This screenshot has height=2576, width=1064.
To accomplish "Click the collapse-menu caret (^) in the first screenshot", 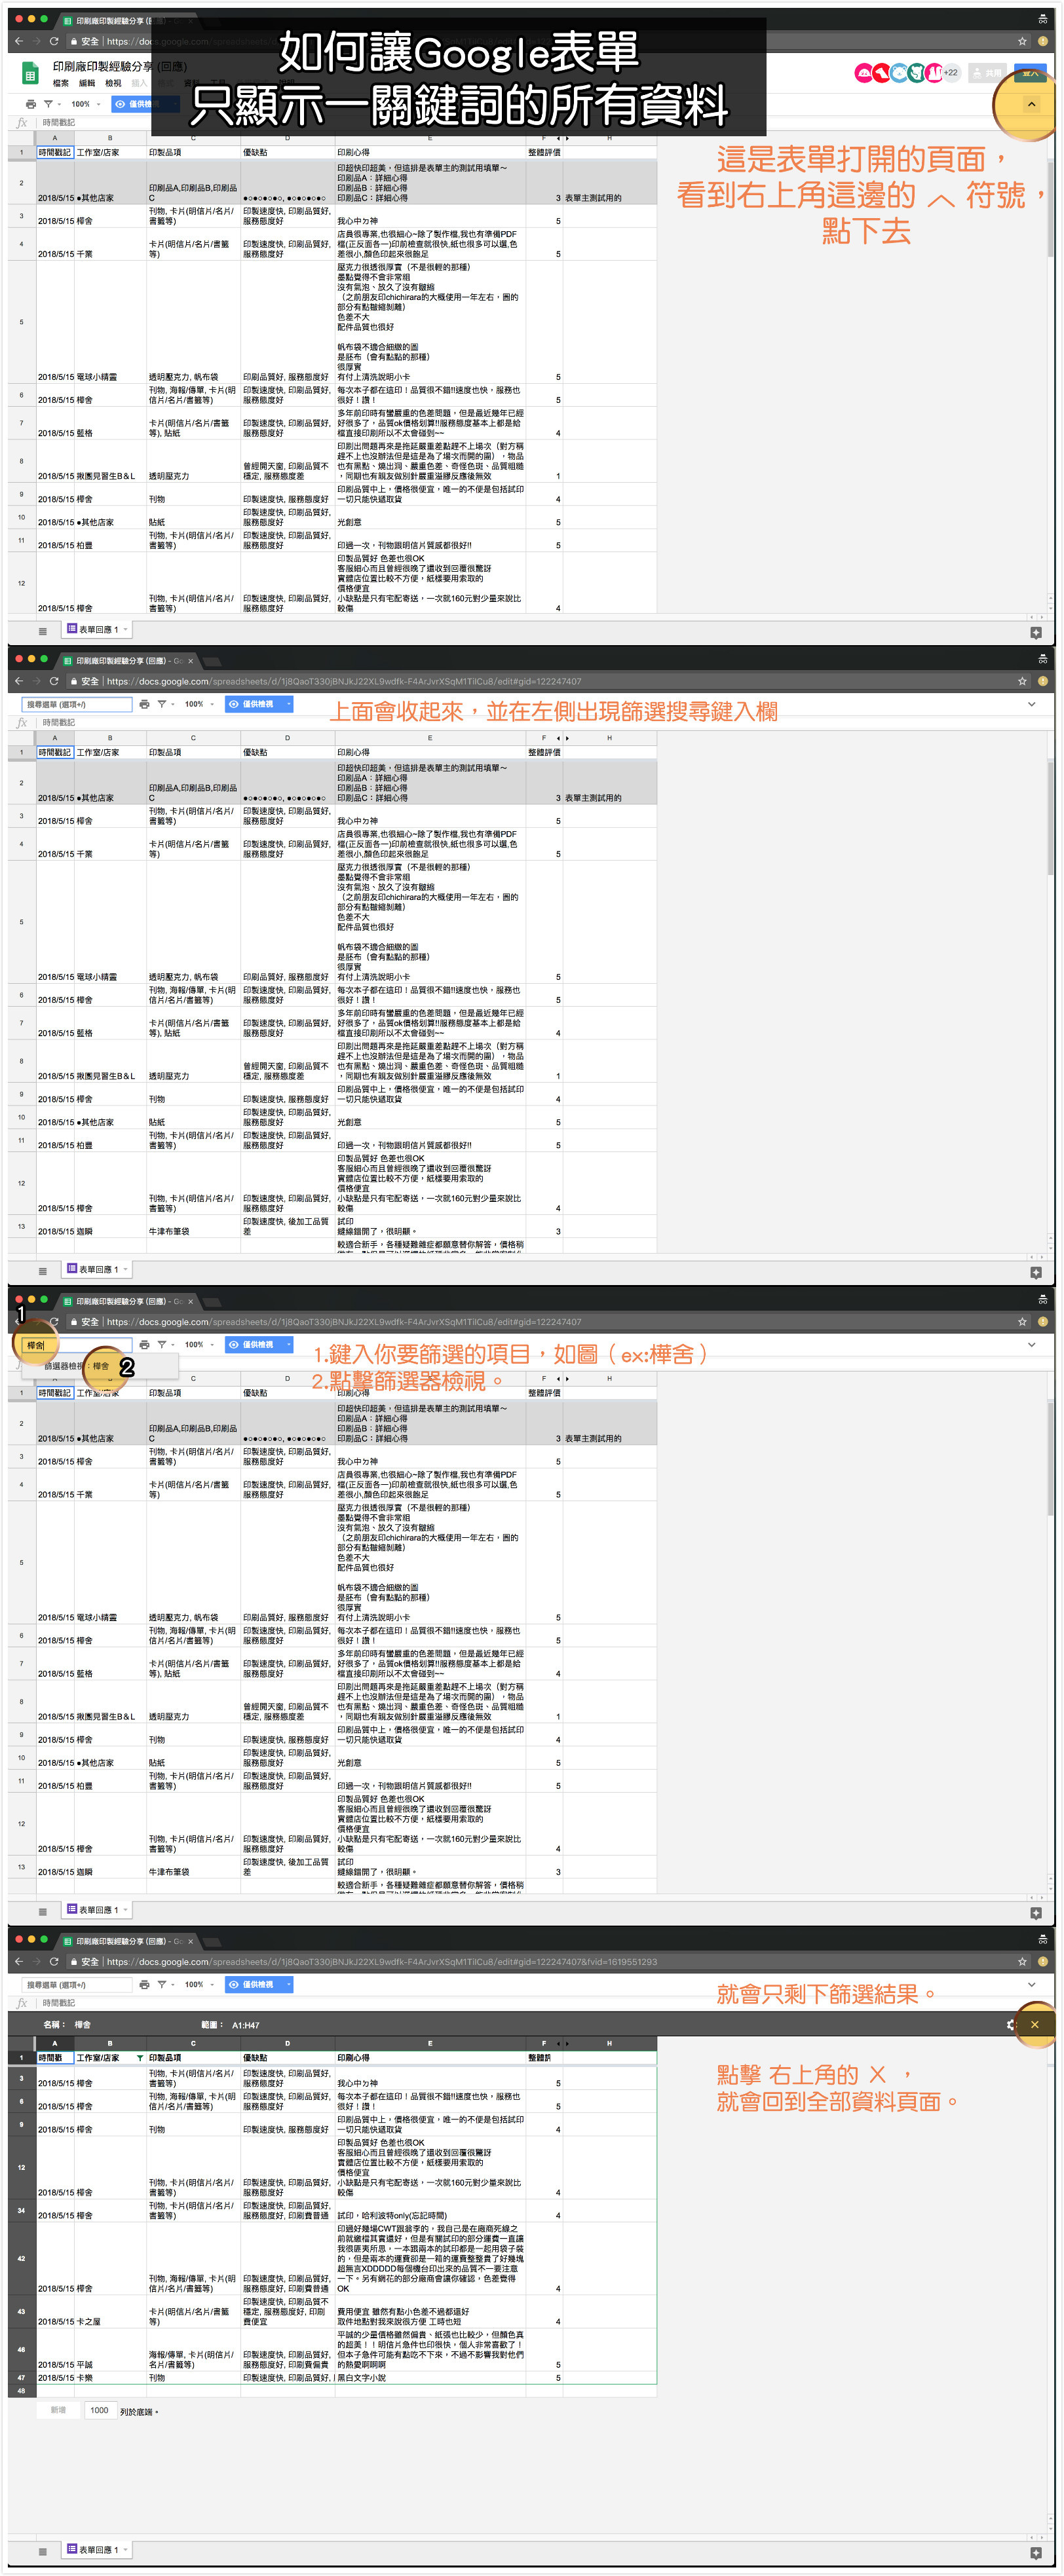I will [1031, 104].
